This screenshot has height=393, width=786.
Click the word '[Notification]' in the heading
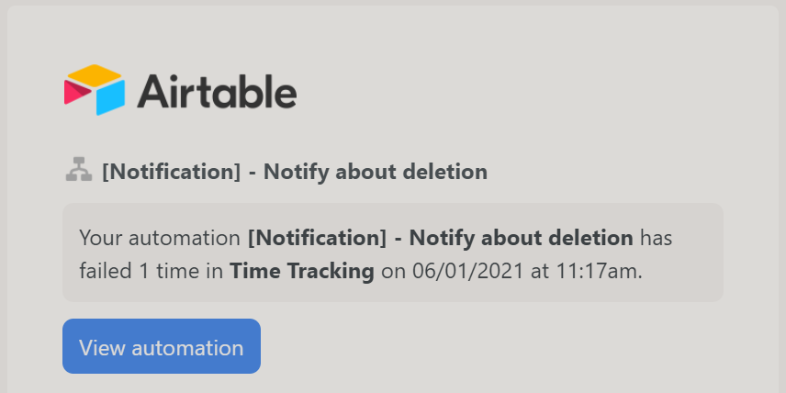pos(172,172)
